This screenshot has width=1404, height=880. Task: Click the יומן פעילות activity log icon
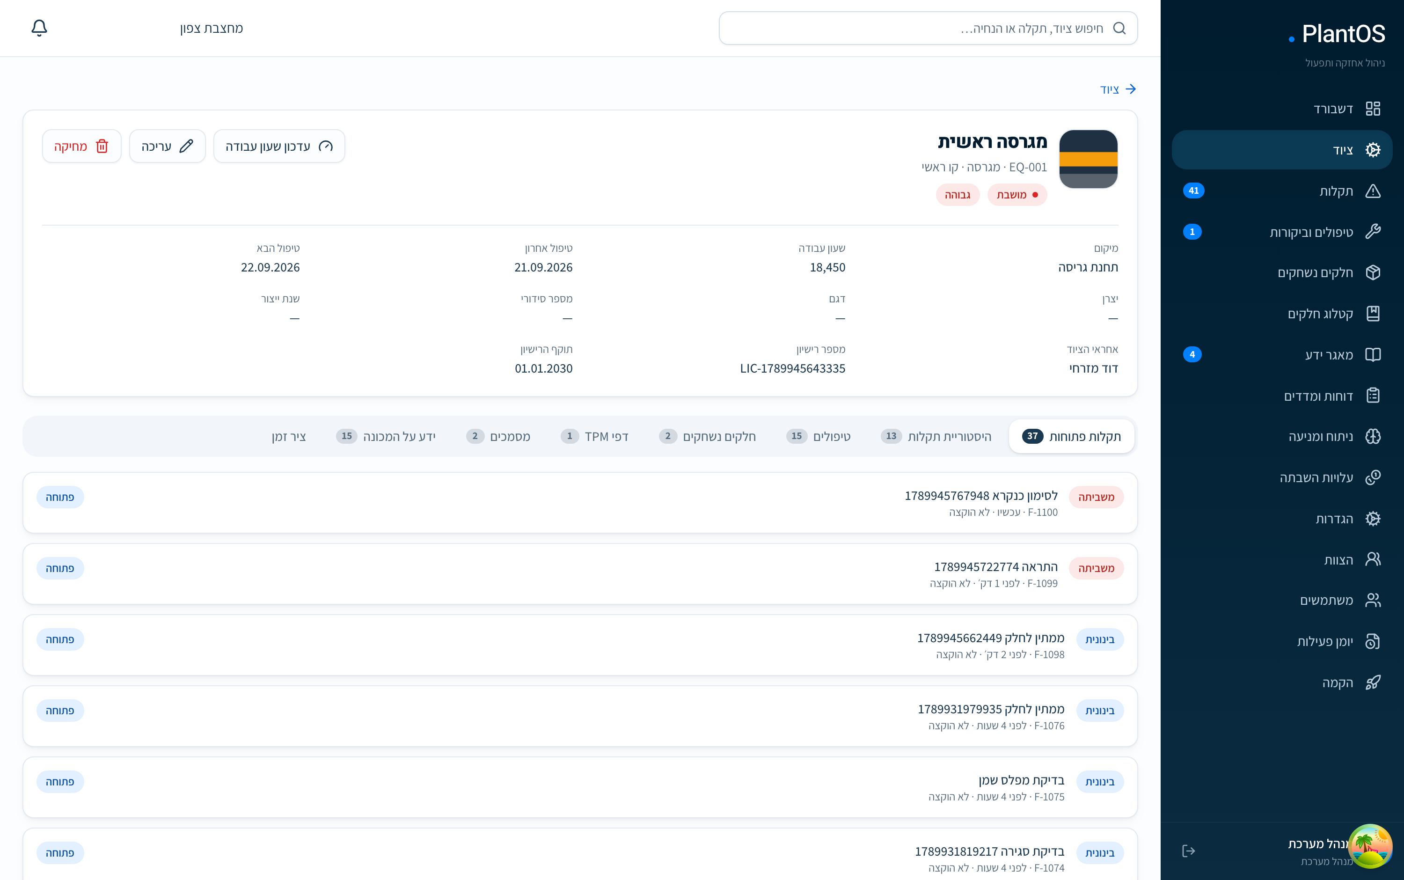[x=1373, y=641]
